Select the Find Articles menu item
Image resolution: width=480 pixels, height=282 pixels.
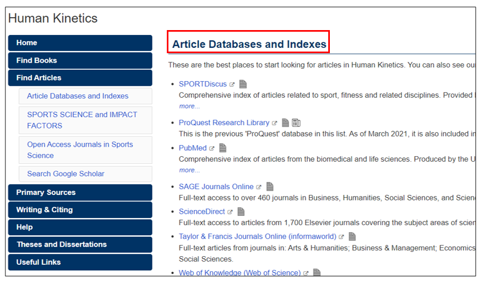pyautogui.click(x=80, y=78)
